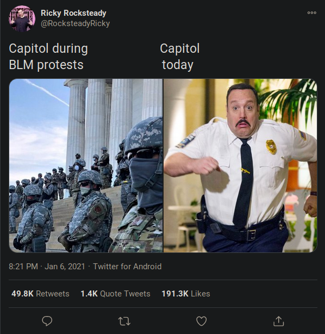Open the left image of soldiers

[x=86, y=165]
